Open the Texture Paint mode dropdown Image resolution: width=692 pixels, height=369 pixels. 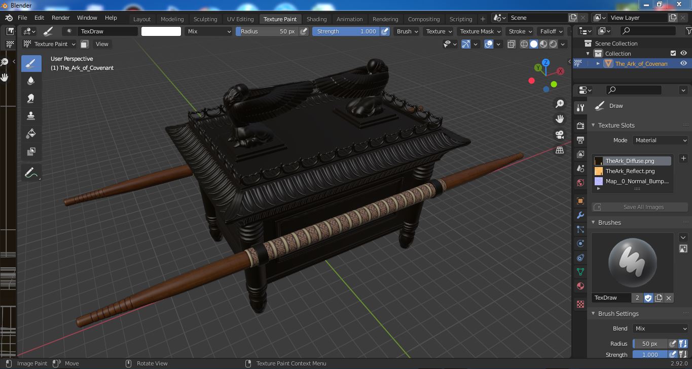click(x=50, y=44)
